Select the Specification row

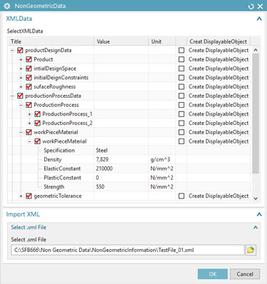click(130, 151)
